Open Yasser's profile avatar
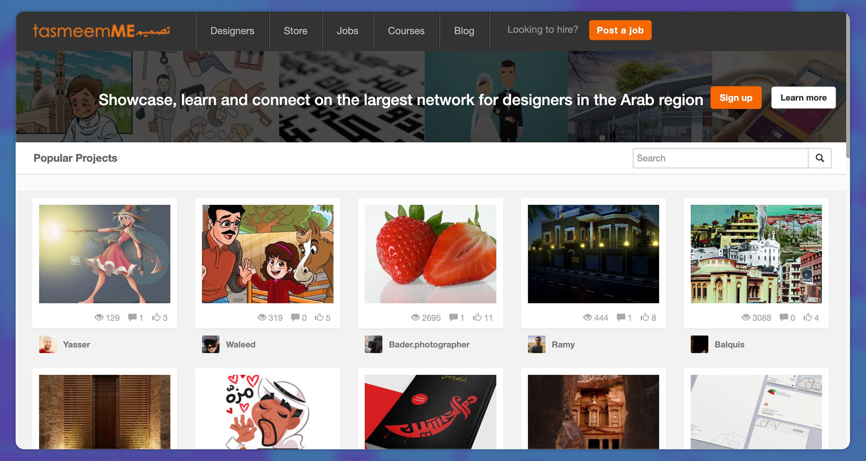866x461 pixels. pyautogui.click(x=48, y=345)
